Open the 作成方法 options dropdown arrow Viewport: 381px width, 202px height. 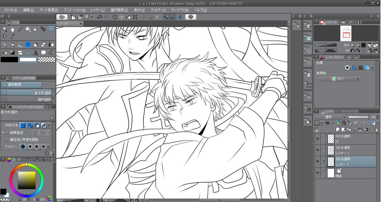[49, 125]
